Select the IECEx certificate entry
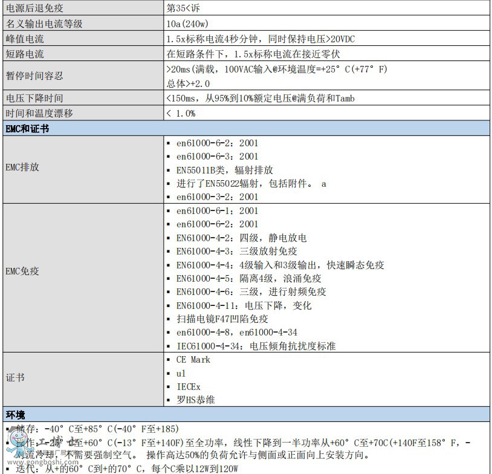This screenshot has height=474, width=492. click(x=188, y=386)
